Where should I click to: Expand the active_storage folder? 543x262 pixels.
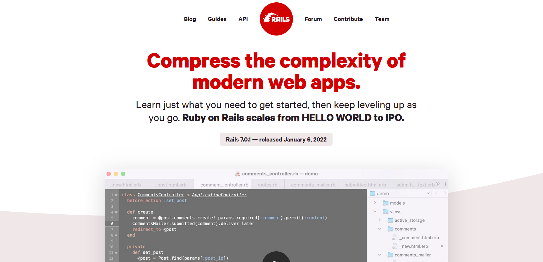[x=380, y=220]
